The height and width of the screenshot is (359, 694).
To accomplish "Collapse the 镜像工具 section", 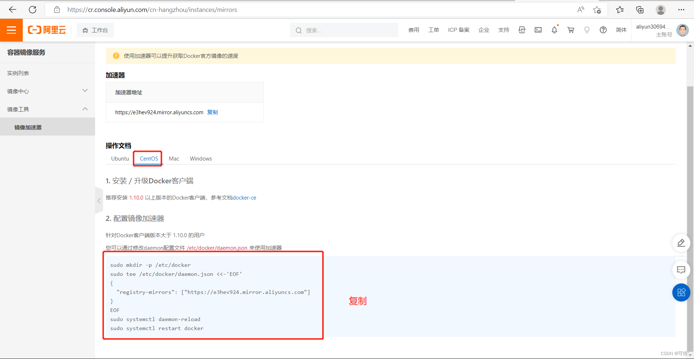I will point(47,109).
